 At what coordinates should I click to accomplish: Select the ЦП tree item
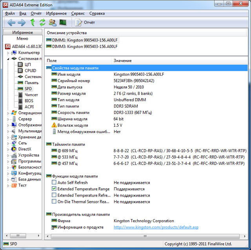tap(28, 64)
